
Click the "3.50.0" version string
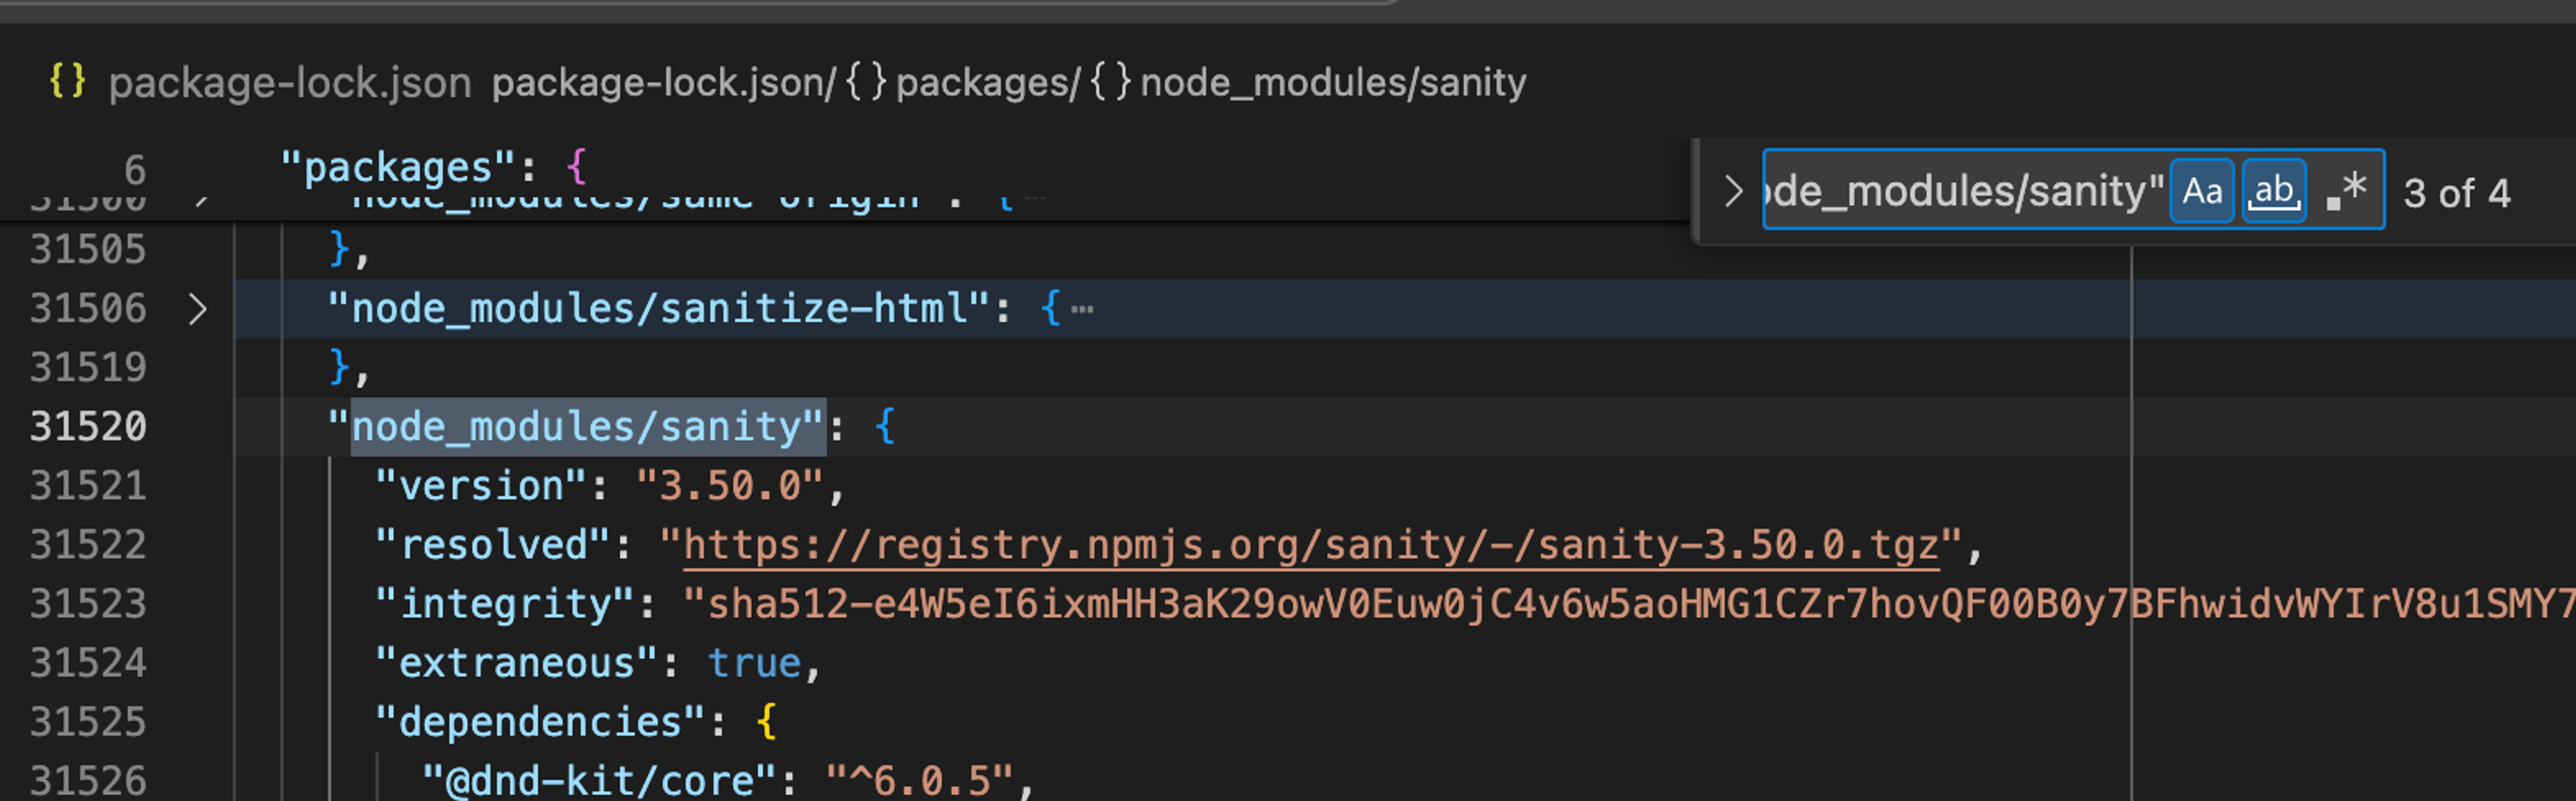click(730, 486)
